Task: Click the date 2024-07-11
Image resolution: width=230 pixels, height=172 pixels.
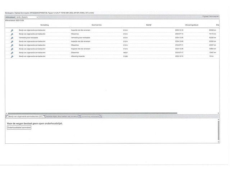Action: (x=179, y=45)
